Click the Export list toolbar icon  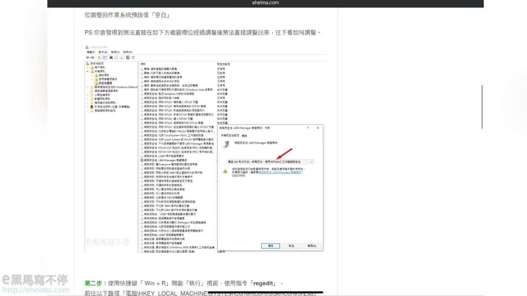pyautogui.click(x=121, y=58)
